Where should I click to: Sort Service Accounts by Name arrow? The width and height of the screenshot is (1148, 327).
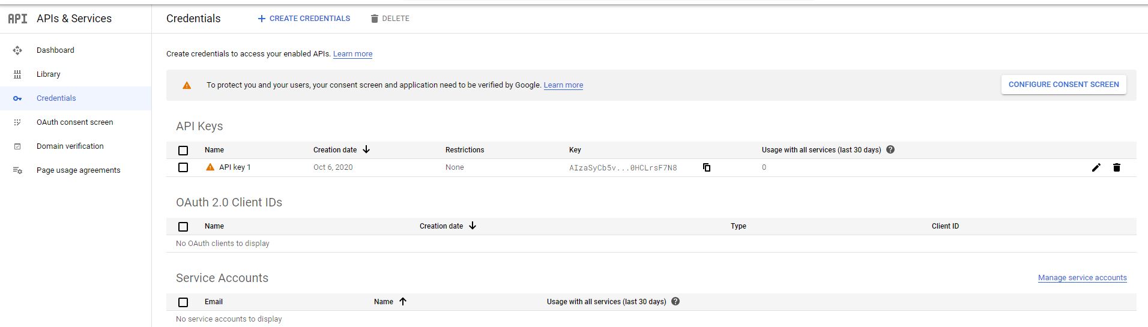click(x=403, y=301)
